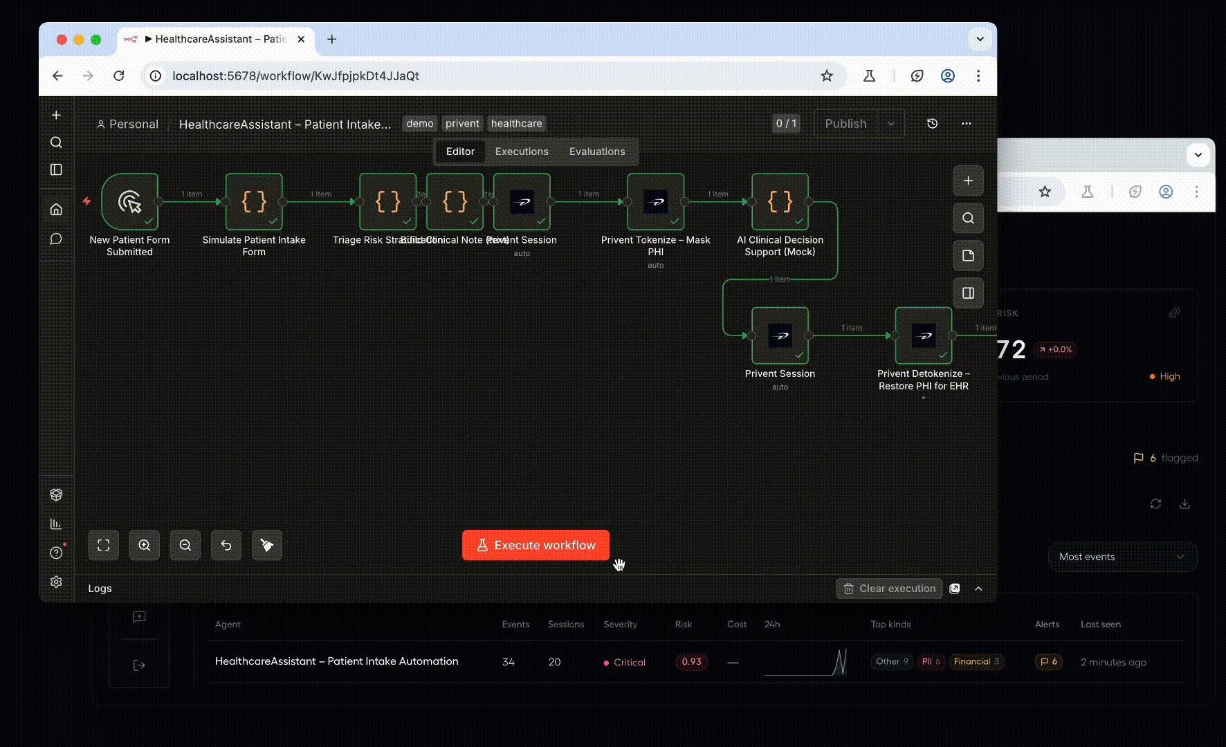Click the tidy up workflow broom icon
The width and height of the screenshot is (1226, 747).
(x=267, y=545)
